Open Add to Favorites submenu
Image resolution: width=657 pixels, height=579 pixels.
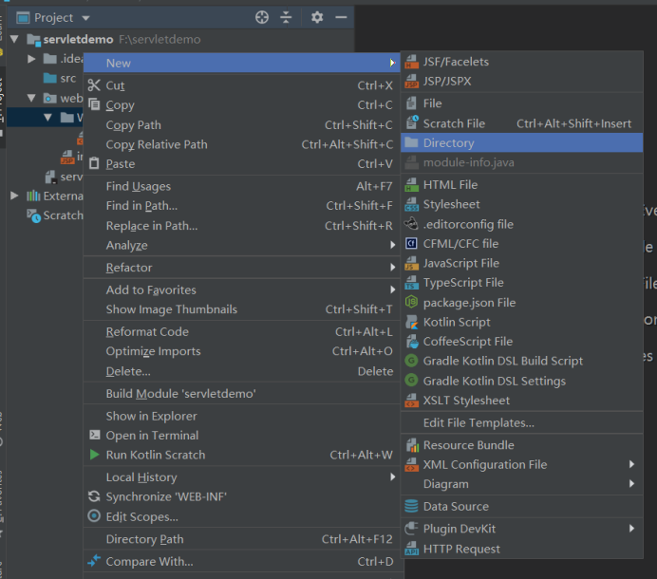pos(242,289)
